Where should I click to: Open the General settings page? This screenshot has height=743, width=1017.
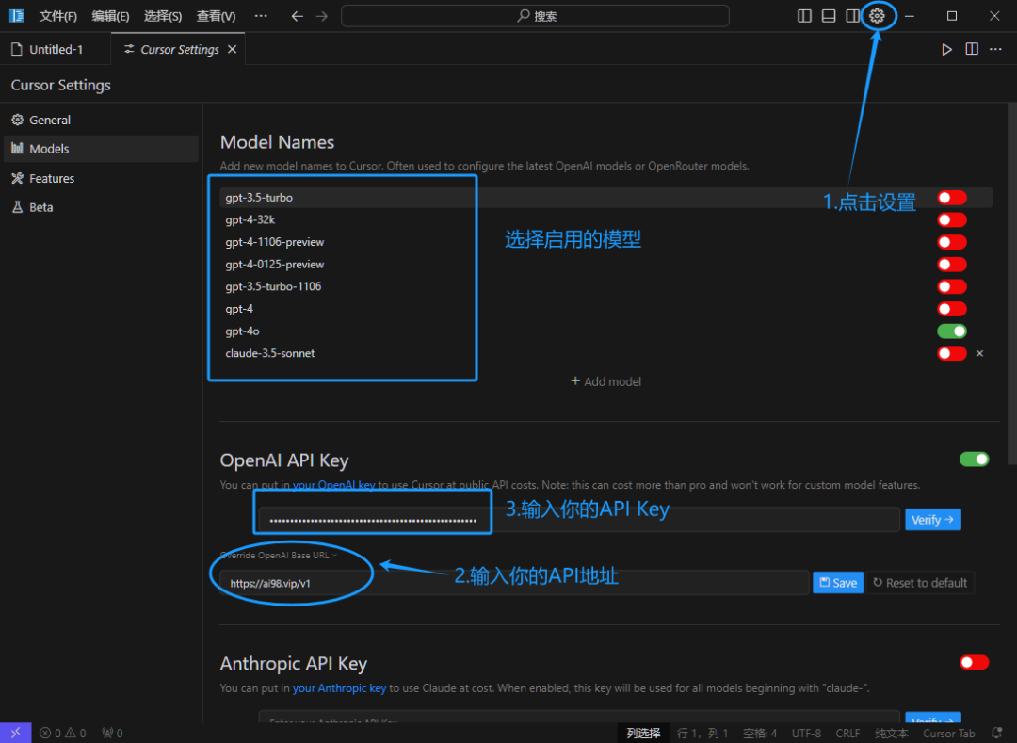[101, 120]
